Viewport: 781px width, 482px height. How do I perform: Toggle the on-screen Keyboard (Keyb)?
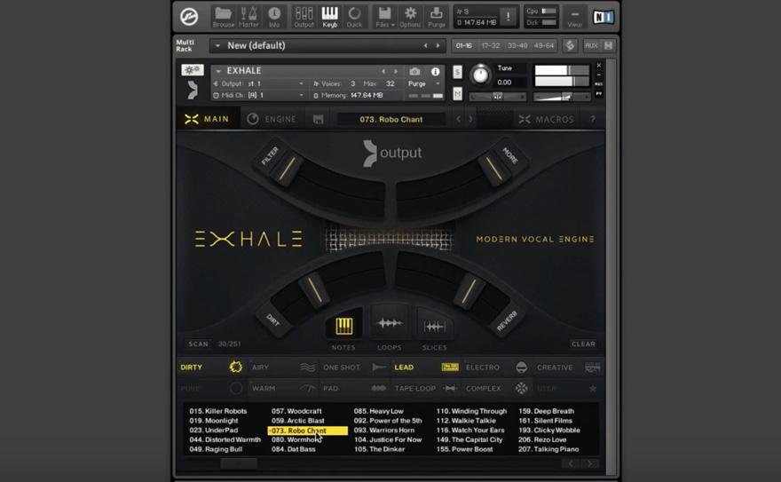[330, 17]
